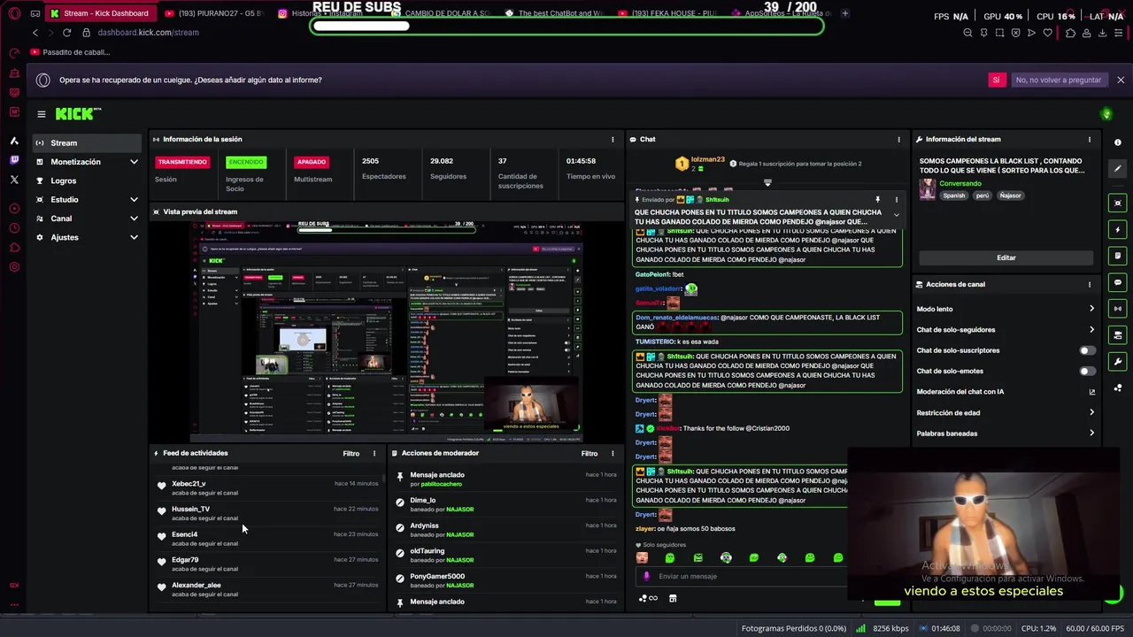Open Moderación del chat con IA link icon
The image size is (1133, 637).
[1091, 392]
